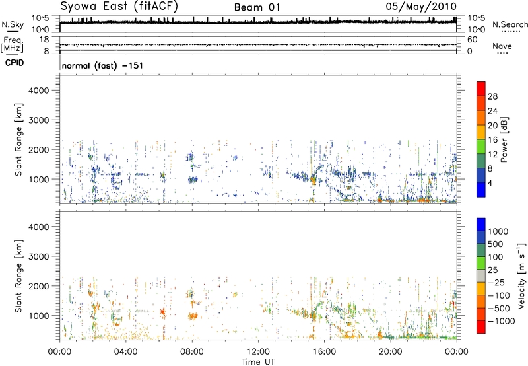The image size is (528, 366).
Task: Click the 'Nave' legend label
Action: pos(502,46)
